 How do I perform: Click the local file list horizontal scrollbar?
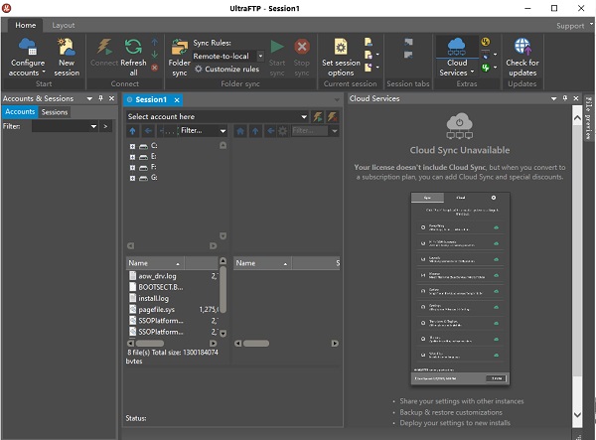point(150,344)
